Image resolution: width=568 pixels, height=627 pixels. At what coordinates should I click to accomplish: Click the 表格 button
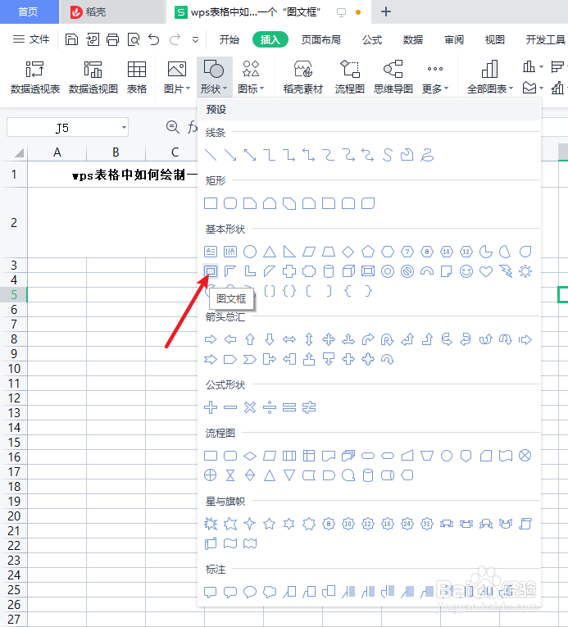click(136, 77)
